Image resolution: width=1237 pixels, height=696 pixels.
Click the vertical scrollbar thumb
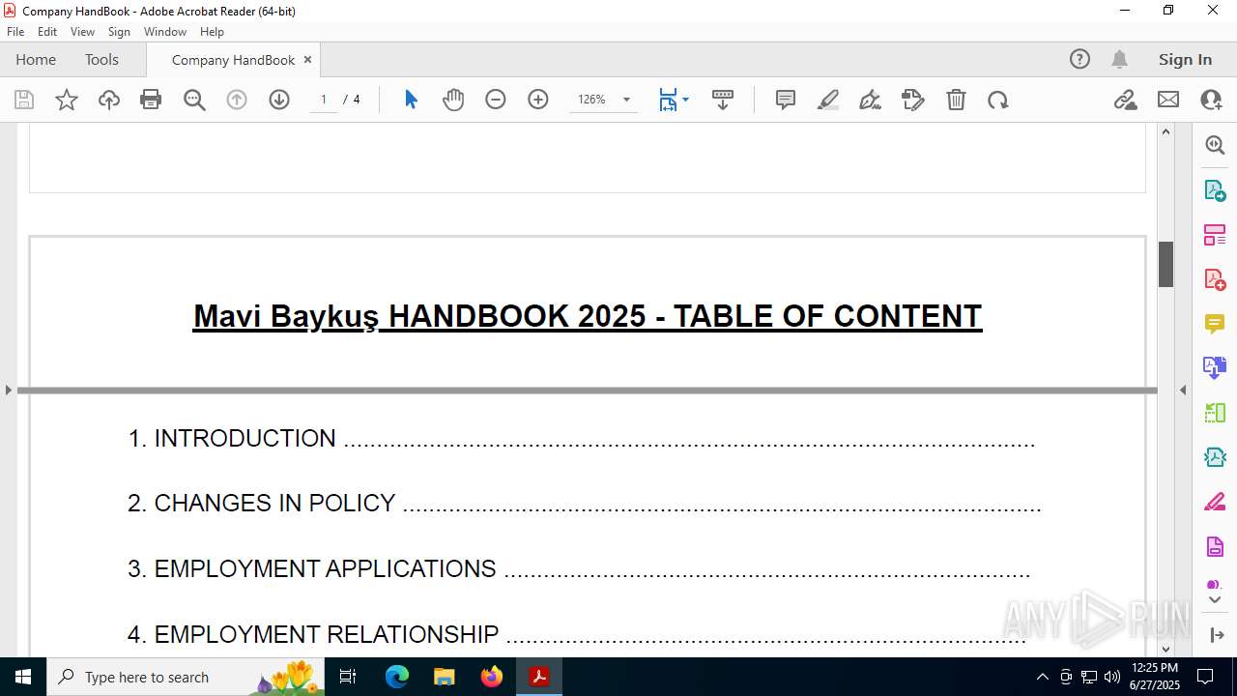pyautogui.click(x=1165, y=264)
